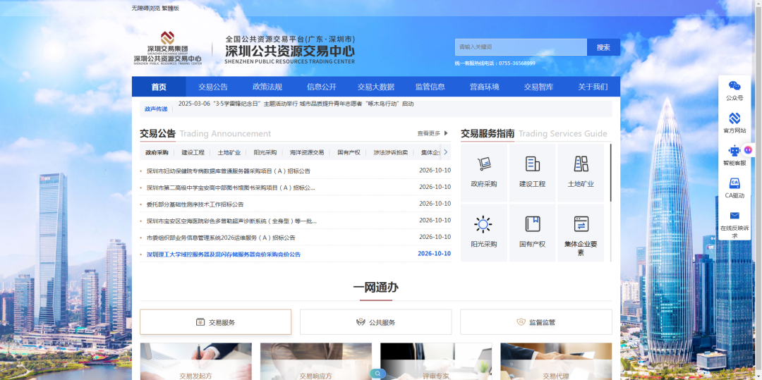The width and height of the screenshot is (762, 380).
Task: Open 委托部分基础性测序技术工作招标公告
Action: pos(195,204)
